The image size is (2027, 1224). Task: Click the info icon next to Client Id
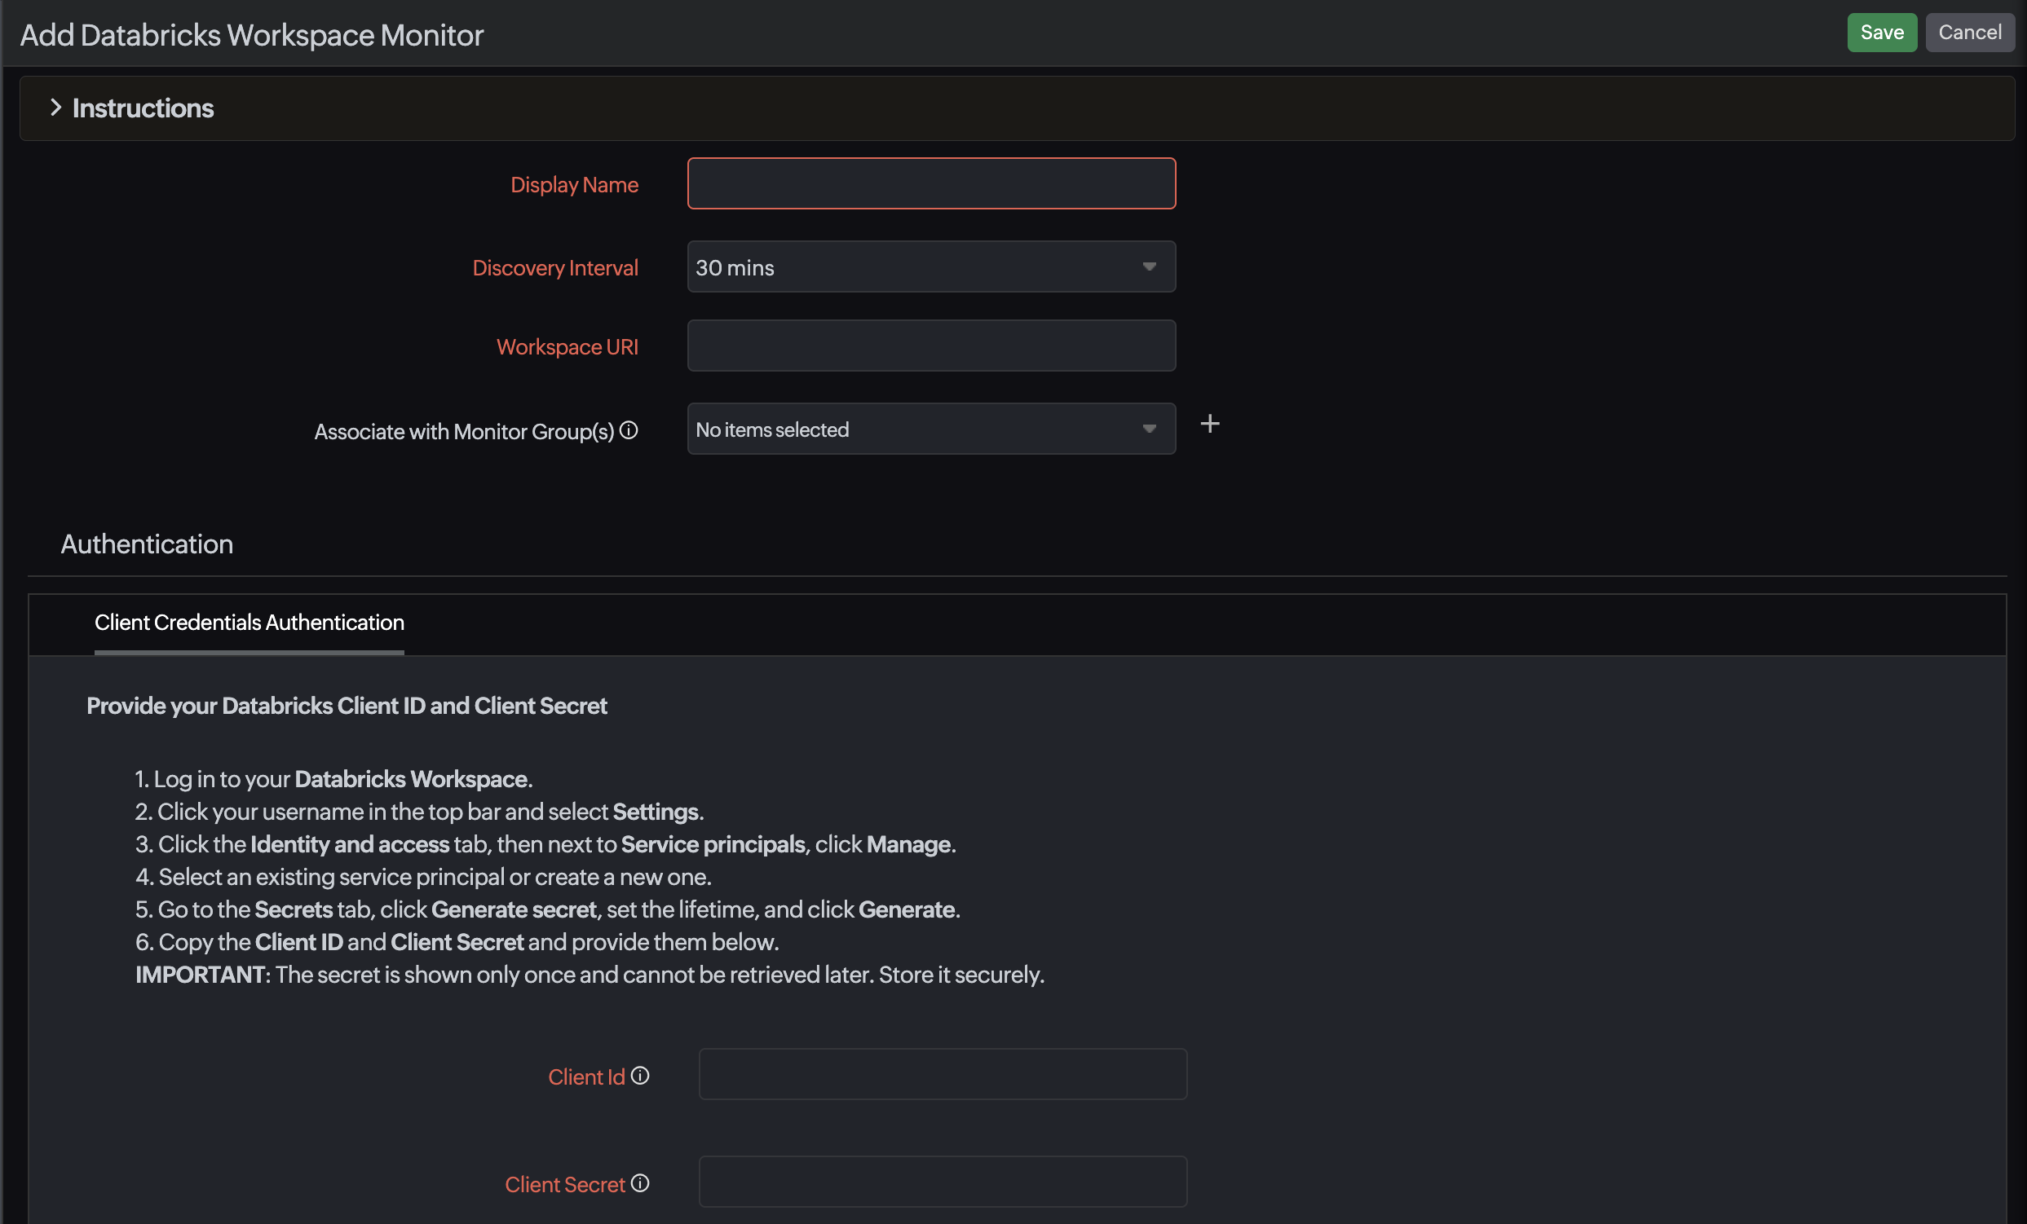tap(640, 1075)
